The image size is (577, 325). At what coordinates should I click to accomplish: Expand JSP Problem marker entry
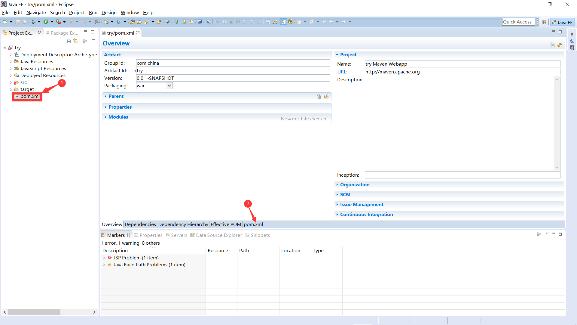pyautogui.click(x=104, y=258)
